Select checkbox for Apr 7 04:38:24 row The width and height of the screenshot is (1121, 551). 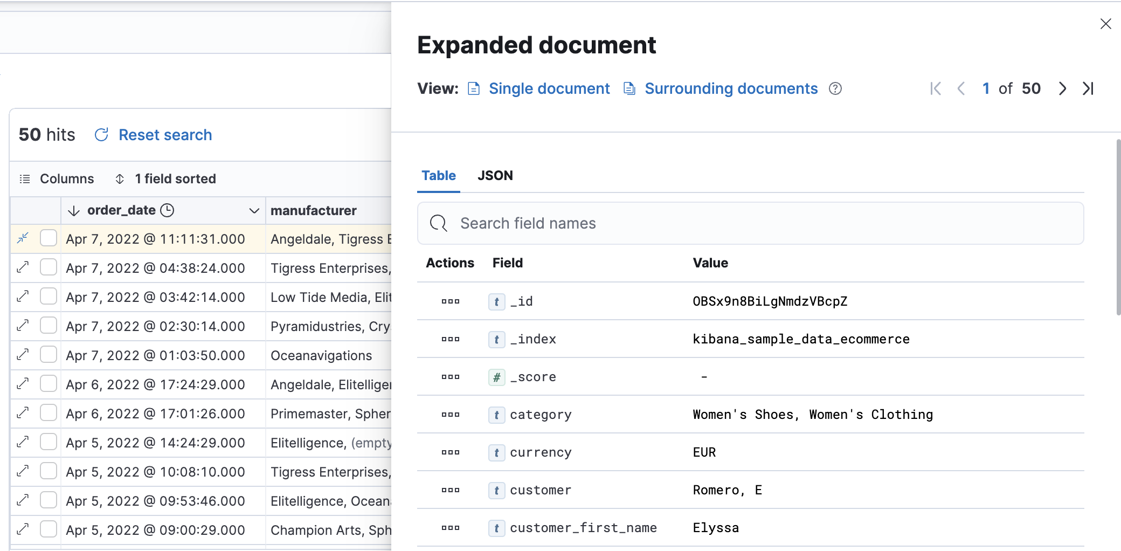click(x=49, y=267)
